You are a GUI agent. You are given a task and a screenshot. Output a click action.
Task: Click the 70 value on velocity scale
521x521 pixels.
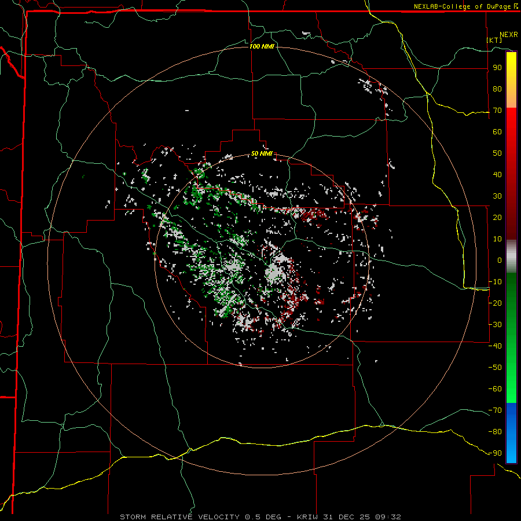[x=497, y=111]
